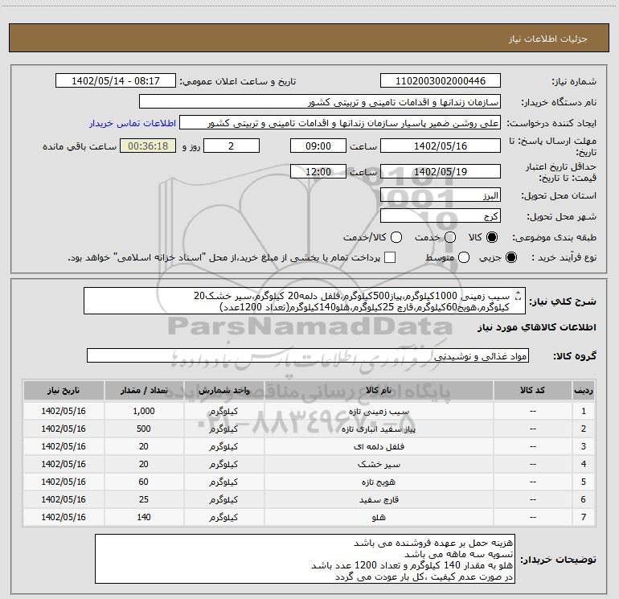The height and width of the screenshot is (599, 619).
Task: Click the quantity cell 60
Action: pos(144,482)
